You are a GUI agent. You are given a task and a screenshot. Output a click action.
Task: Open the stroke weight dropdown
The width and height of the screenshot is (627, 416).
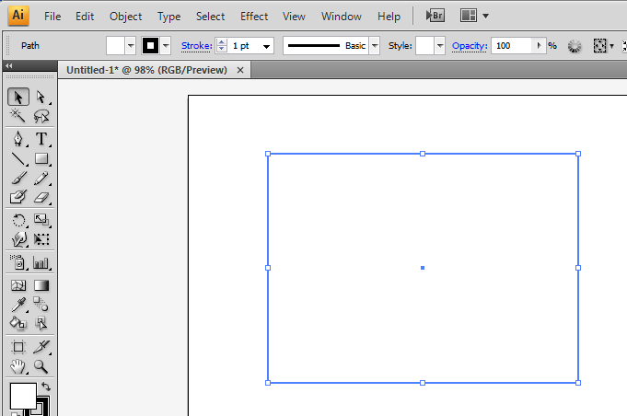pyautogui.click(x=266, y=46)
